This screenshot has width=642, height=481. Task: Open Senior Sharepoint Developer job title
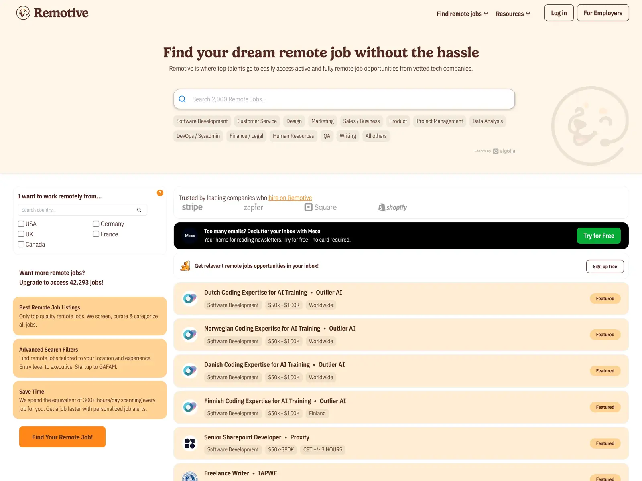[x=243, y=437]
